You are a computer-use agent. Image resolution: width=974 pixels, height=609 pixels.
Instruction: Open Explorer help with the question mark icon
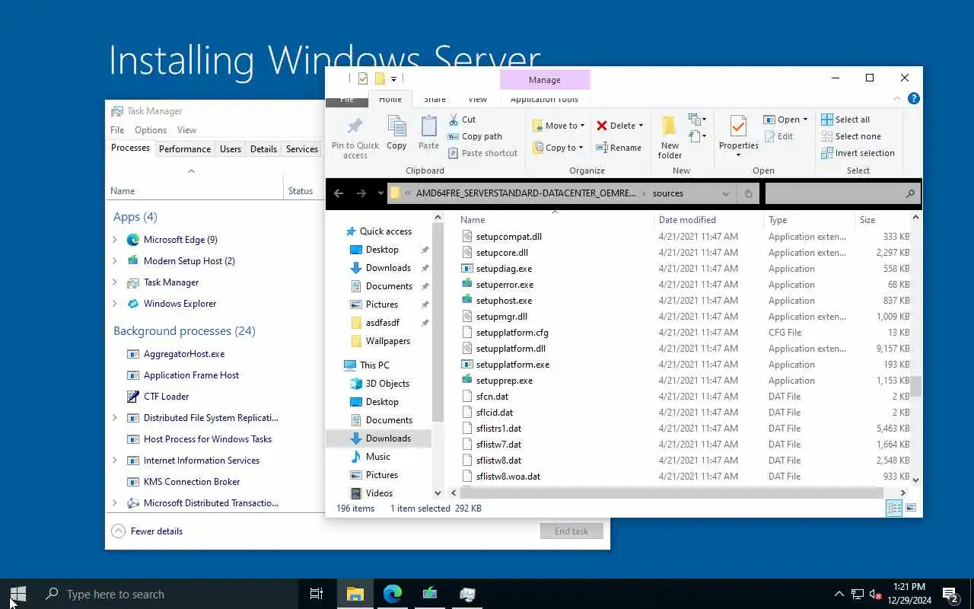[914, 98]
